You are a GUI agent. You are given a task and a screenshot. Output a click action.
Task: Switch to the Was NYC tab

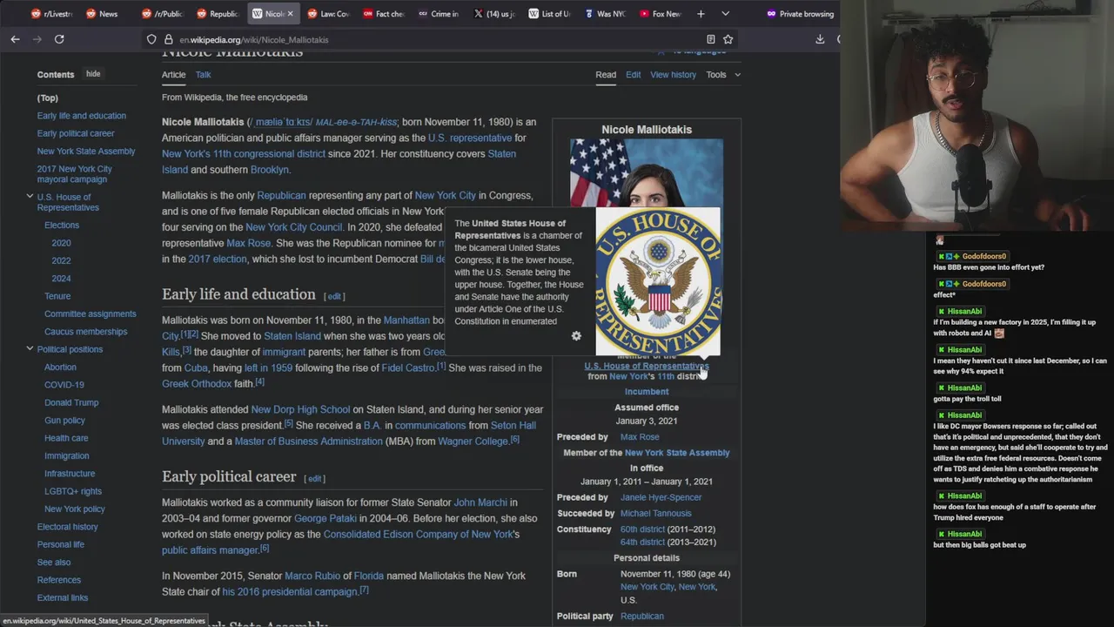pos(605,14)
